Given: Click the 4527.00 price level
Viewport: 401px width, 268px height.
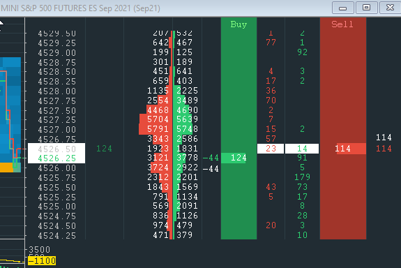Looking at the screenshot, I should click(56, 130).
